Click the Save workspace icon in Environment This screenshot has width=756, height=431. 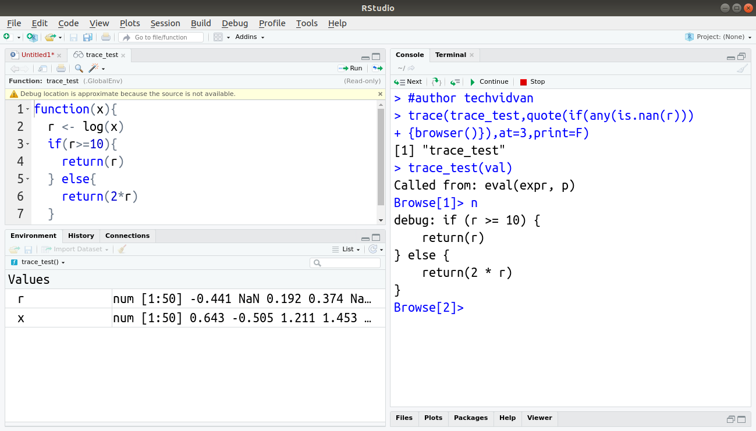[28, 249]
